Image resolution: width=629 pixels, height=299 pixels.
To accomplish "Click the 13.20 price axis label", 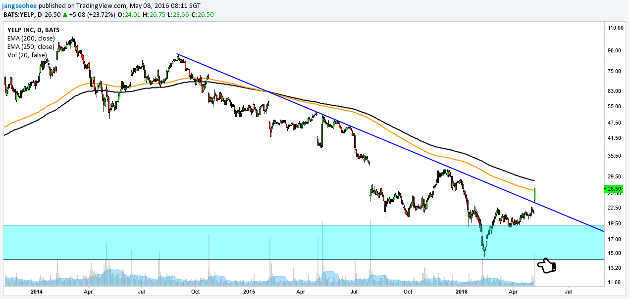I will 615,268.
